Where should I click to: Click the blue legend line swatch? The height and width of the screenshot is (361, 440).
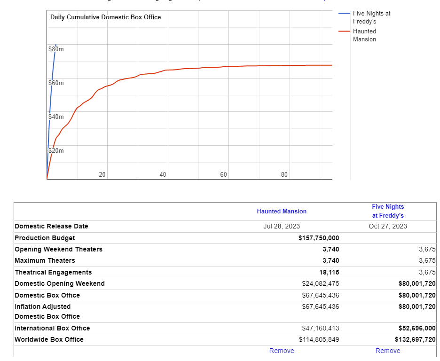click(x=344, y=14)
